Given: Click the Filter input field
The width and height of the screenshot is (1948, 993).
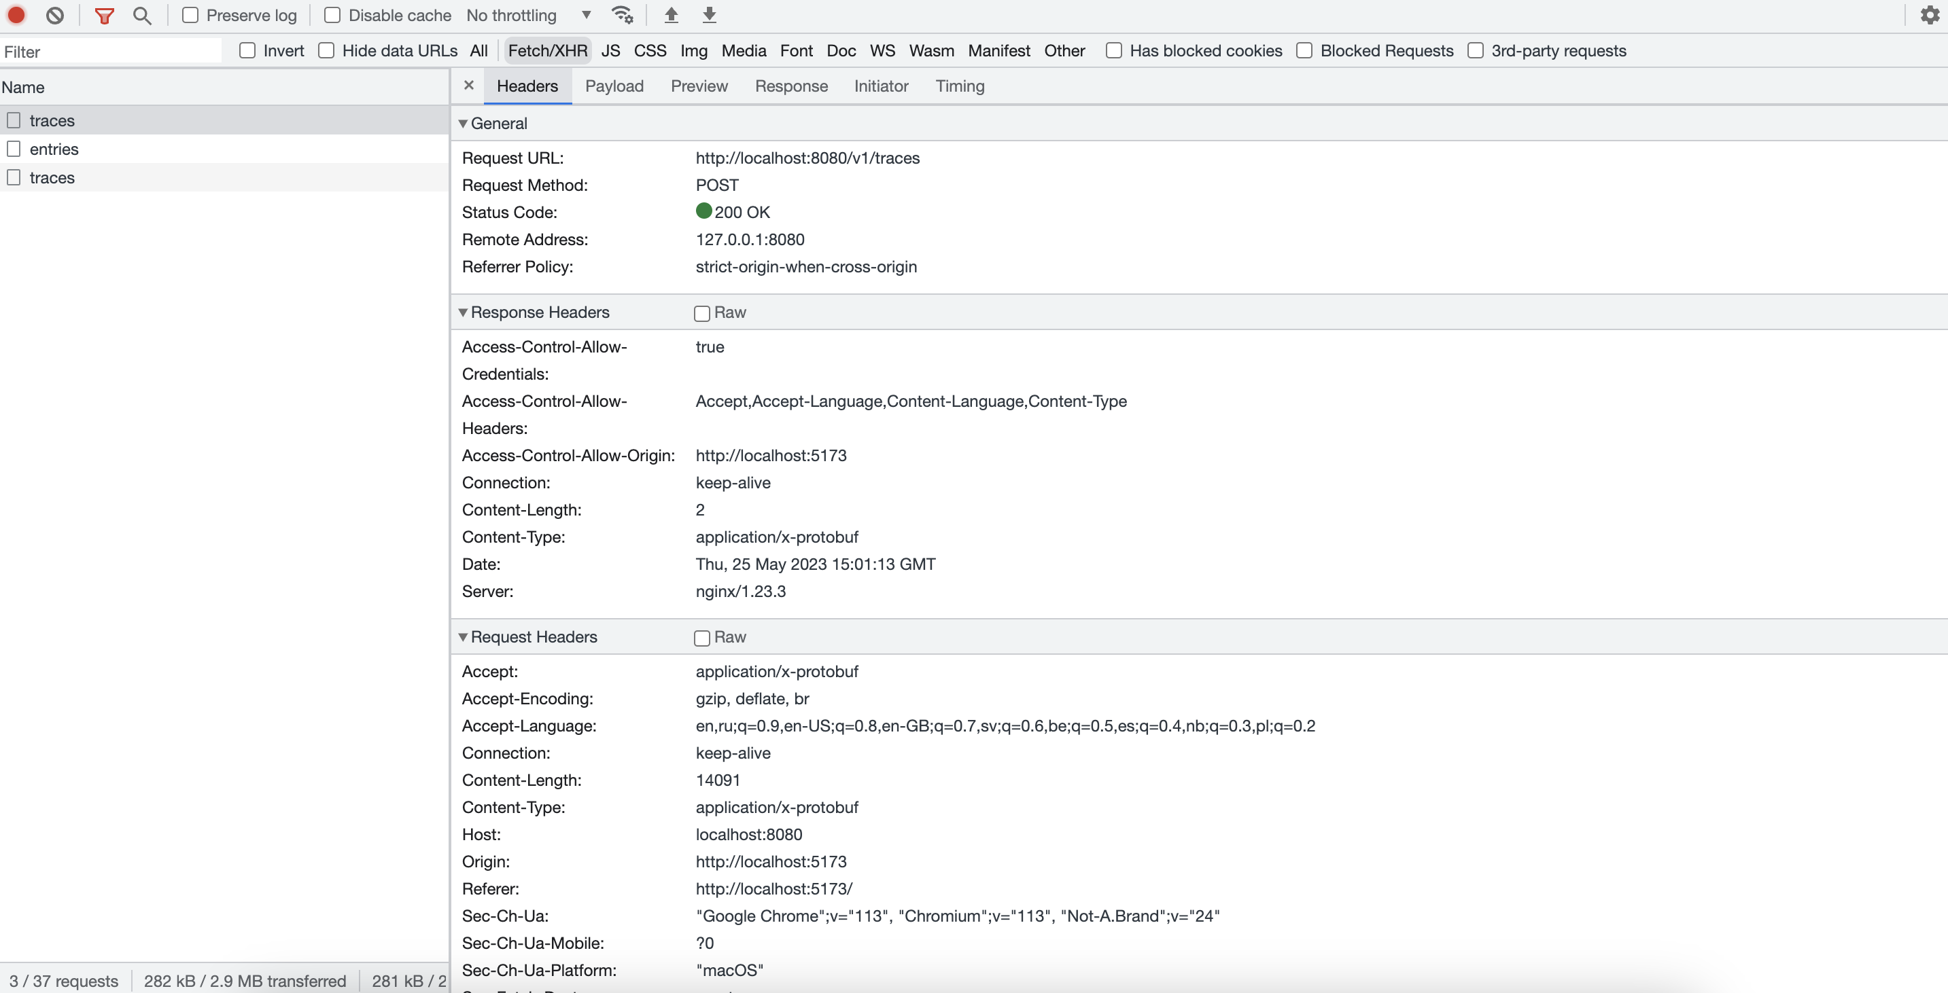Looking at the screenshot, I should click(112, 51).
